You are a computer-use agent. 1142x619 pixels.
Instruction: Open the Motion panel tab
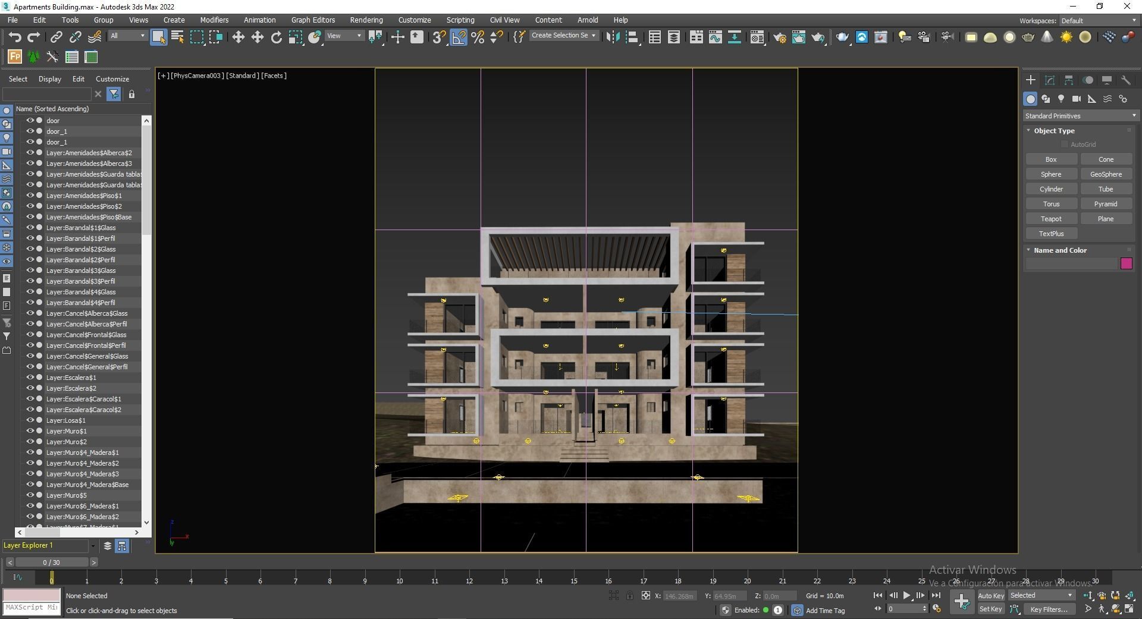pyautogui.click(x=1088, y=80)
